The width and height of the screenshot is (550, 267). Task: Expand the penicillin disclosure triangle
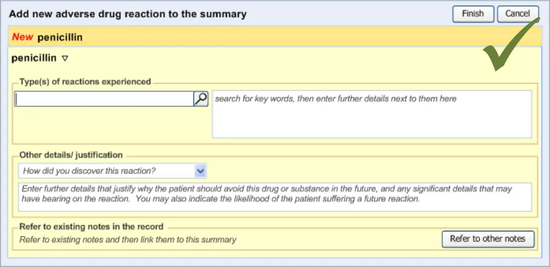click(x=65, y=59)
